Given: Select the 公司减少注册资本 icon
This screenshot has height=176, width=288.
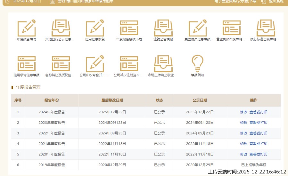Looking at the screenshot, I should coord(129,64).
